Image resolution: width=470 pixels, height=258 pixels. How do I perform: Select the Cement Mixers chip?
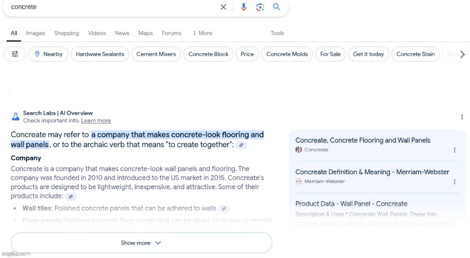point(156,54)
